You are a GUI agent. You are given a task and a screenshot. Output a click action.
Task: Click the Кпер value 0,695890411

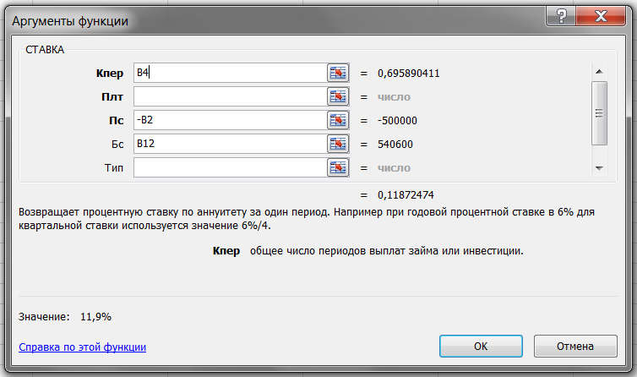click(409, 74)
